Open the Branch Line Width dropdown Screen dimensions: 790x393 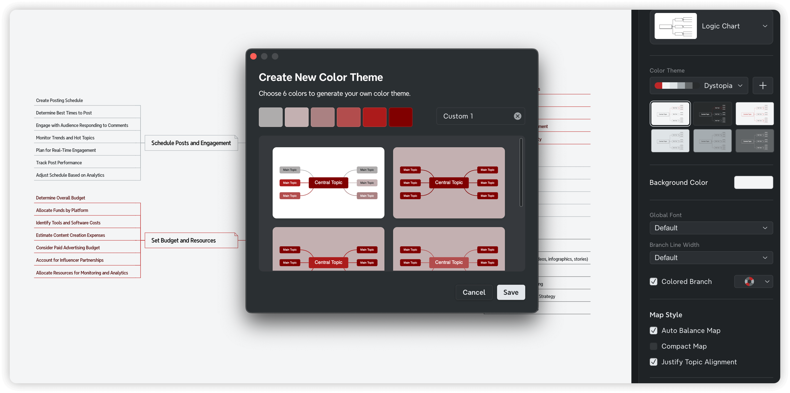[x=711, y=257]
